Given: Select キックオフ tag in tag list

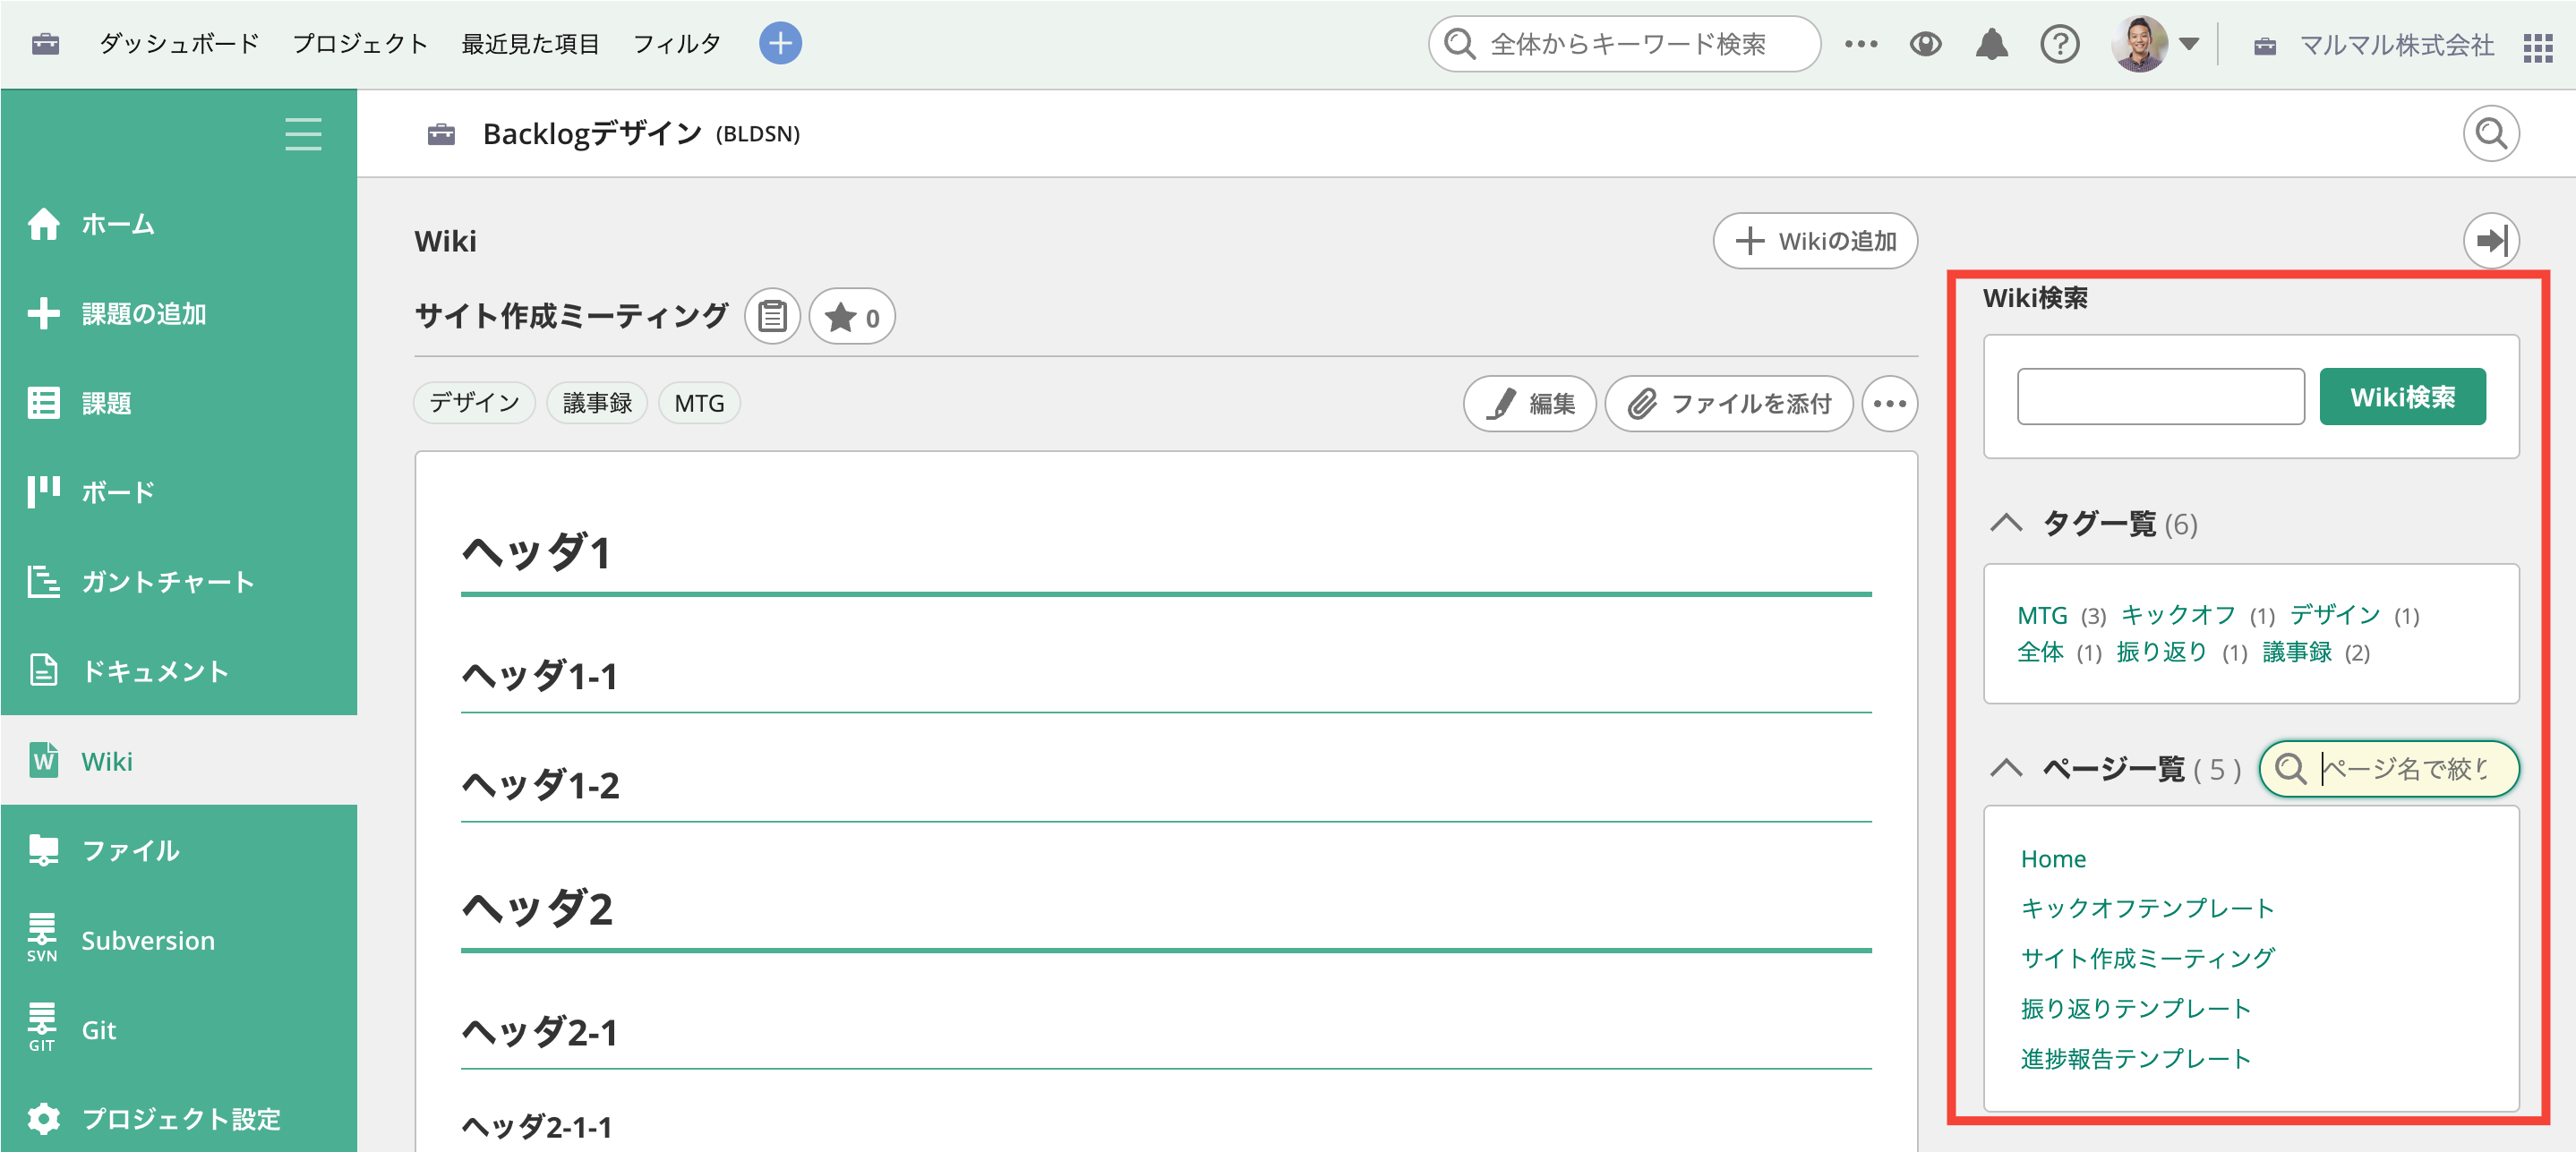Looking at the screenshot, I should [2178, 615].
